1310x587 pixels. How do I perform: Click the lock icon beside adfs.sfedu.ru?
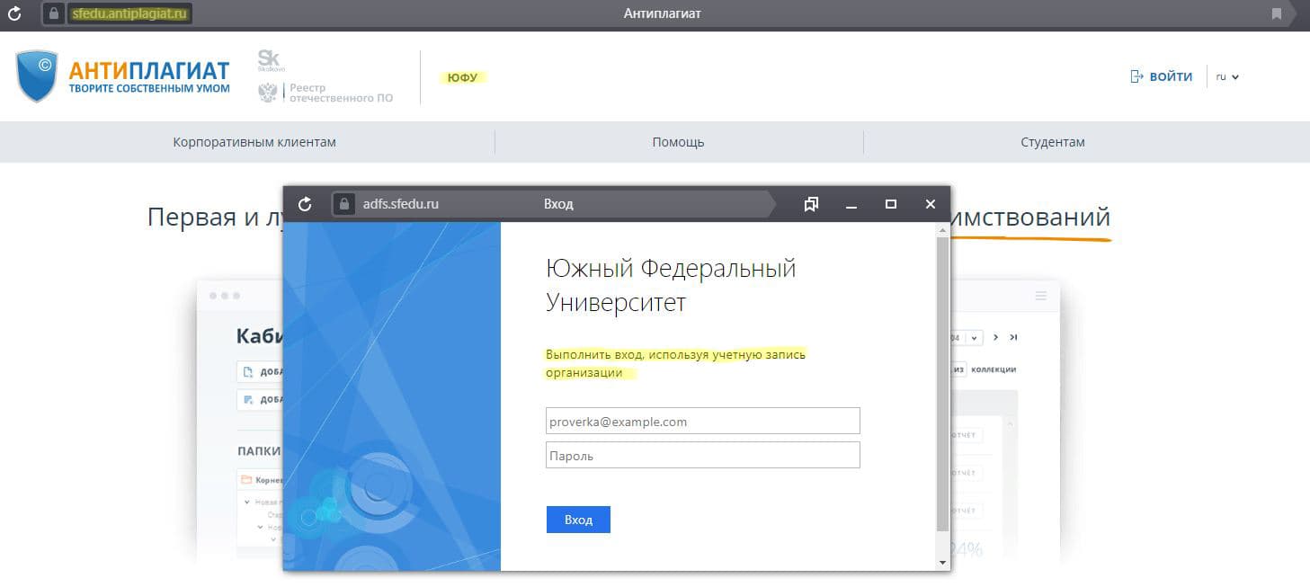pyautogui.click(x=343, y=204)
